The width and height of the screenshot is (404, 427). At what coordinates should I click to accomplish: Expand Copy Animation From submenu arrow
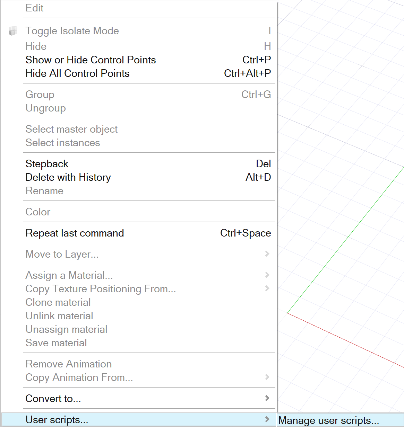[x=267, y=377]
